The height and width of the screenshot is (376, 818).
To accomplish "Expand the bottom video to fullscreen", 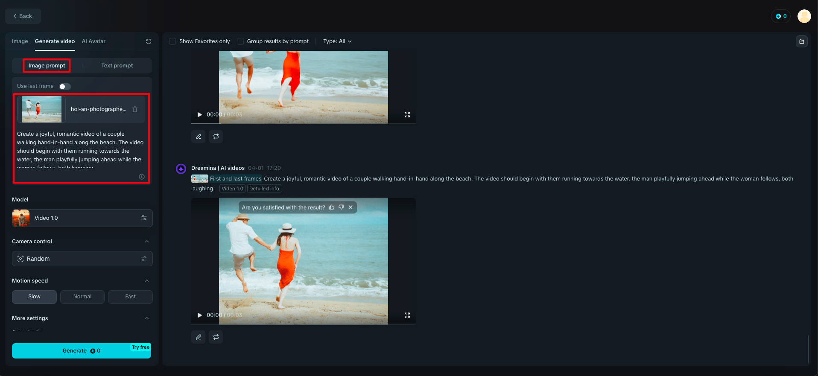I will tap(407, 315).
